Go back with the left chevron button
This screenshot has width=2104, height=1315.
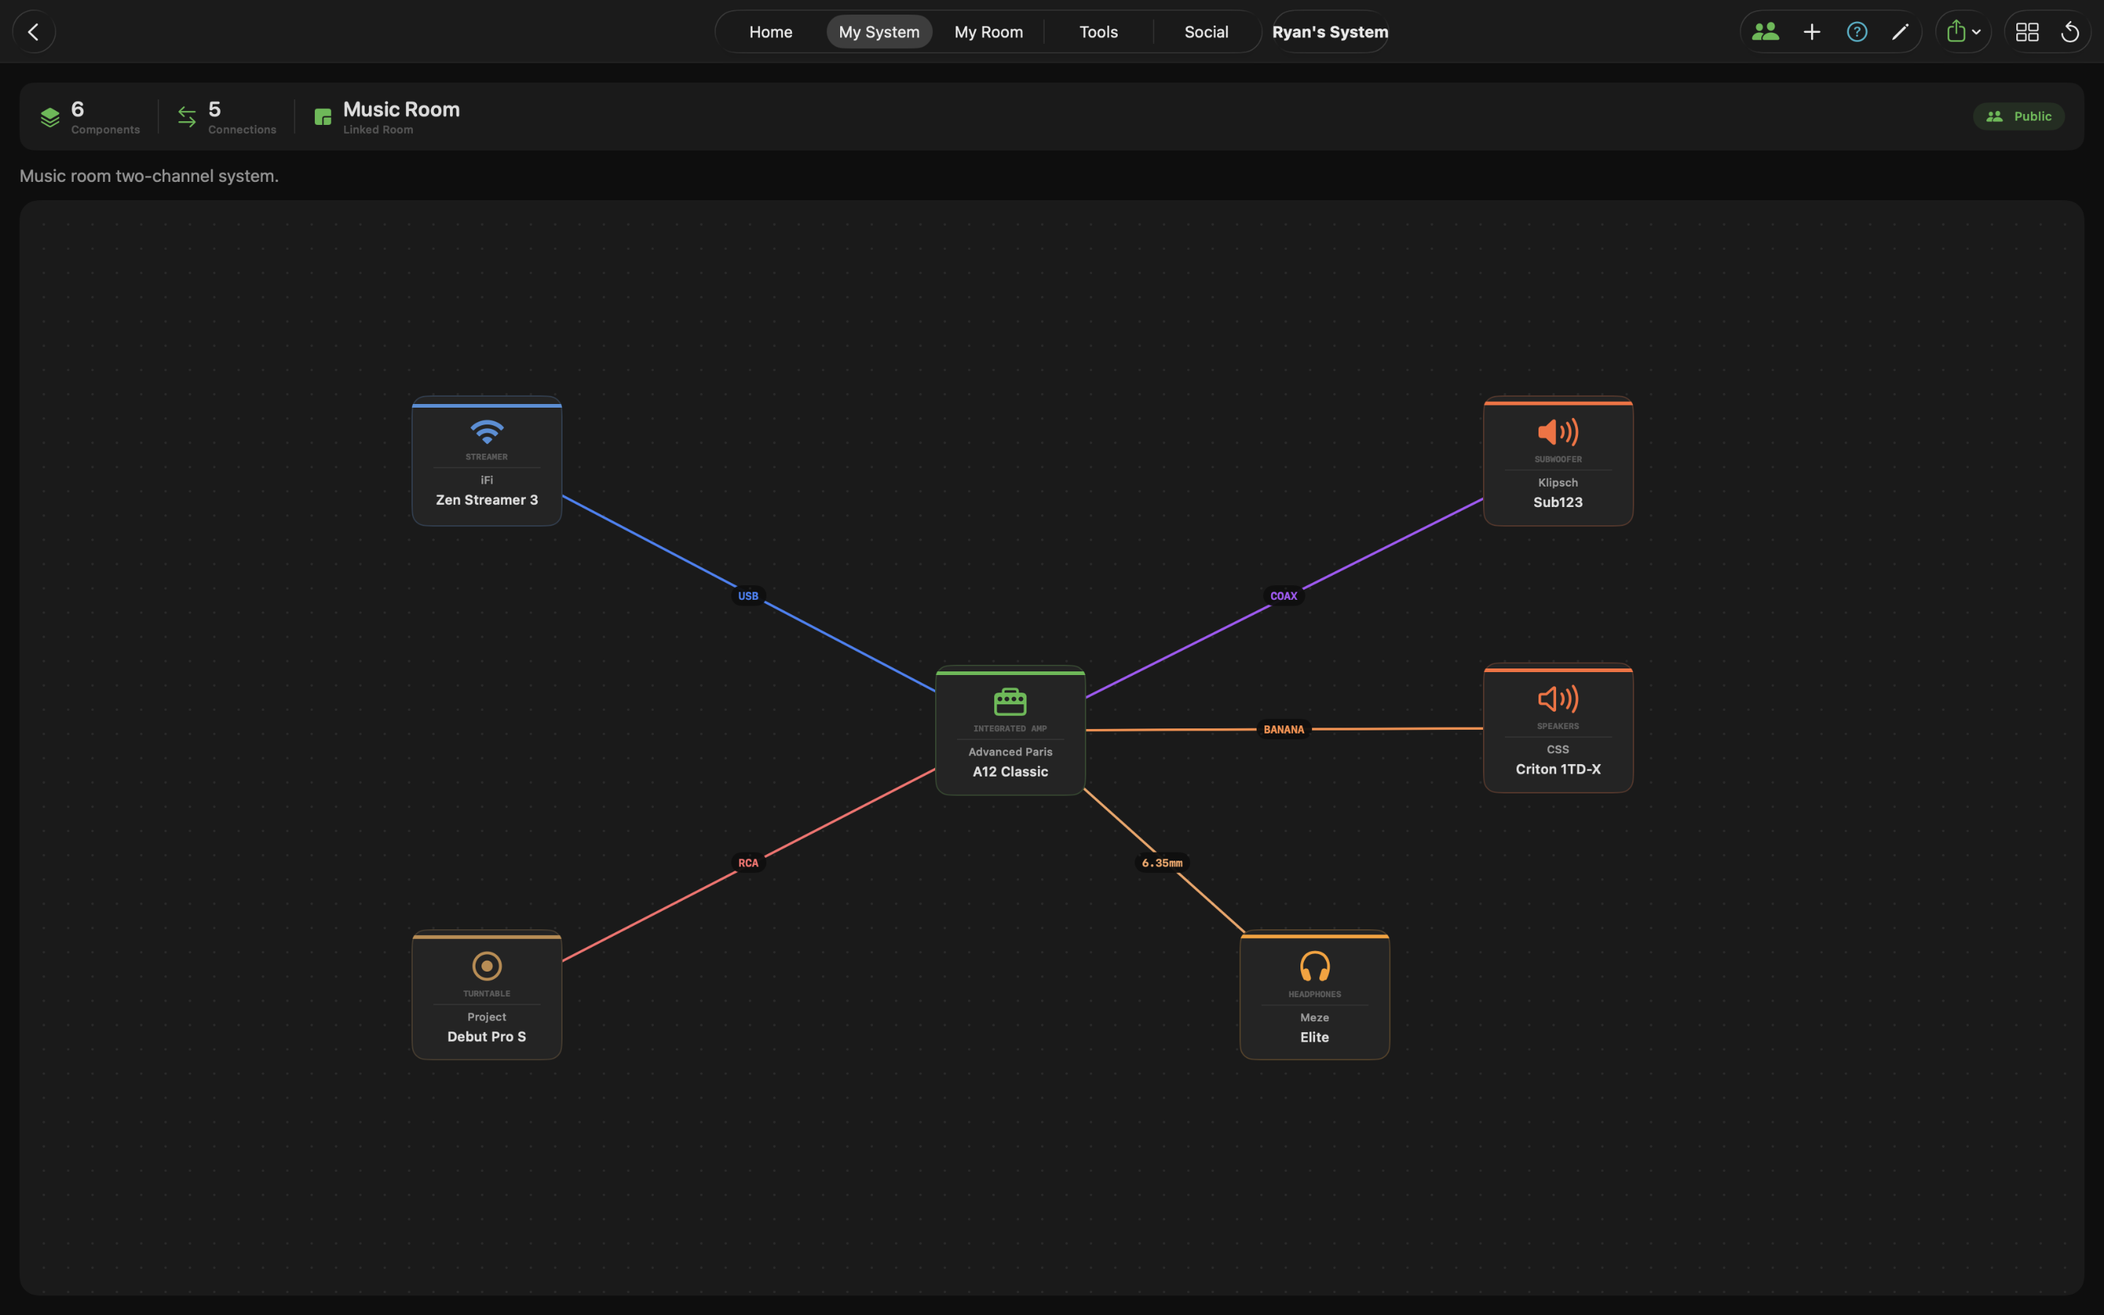(x=34, y=32)
